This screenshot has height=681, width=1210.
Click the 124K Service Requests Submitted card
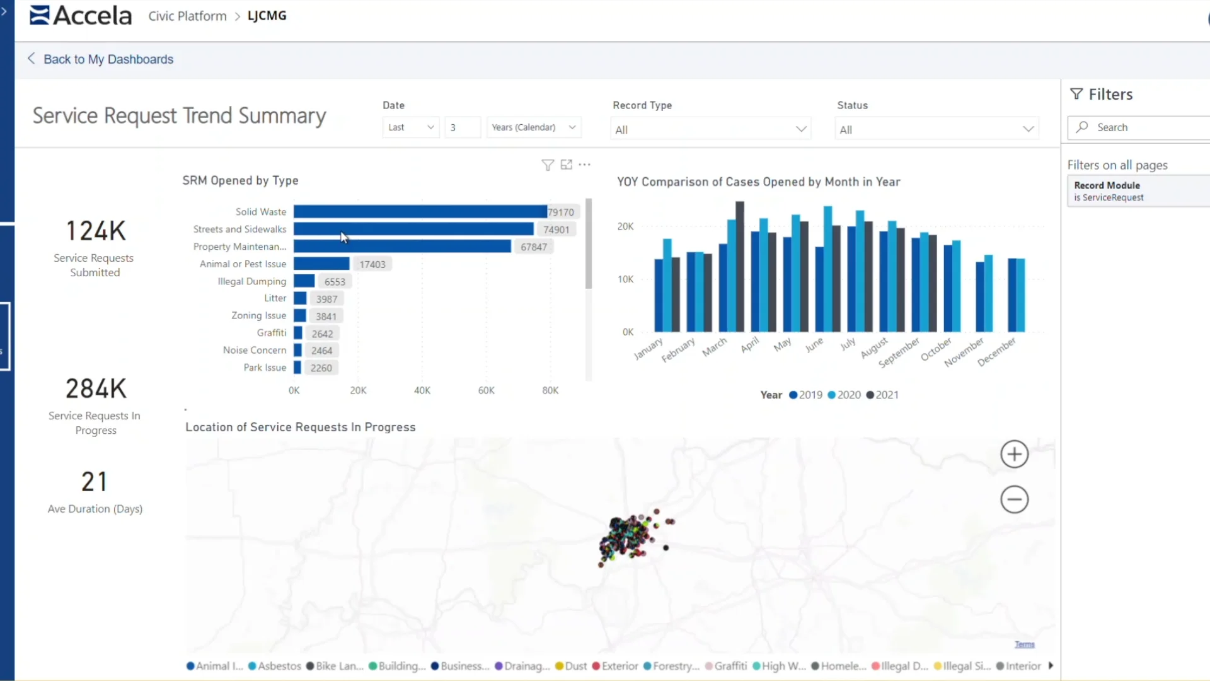[x=95, y=248]
